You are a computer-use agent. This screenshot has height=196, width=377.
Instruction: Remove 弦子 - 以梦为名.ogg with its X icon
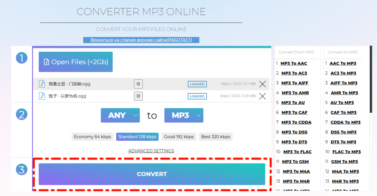[x=263, y=96]
